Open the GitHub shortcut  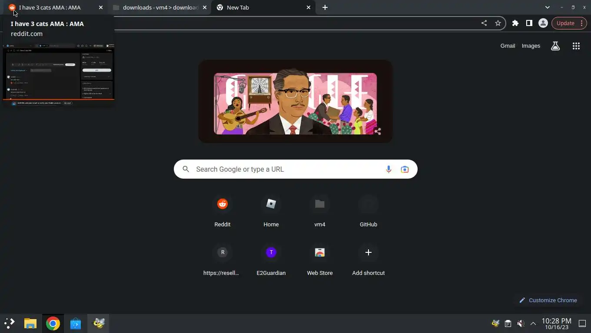(x=369, y=211)
